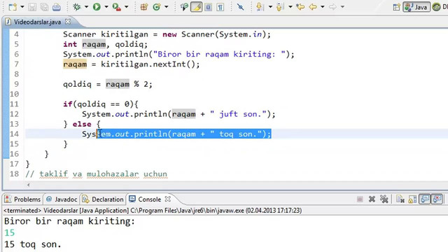The image size is (448, 252).
Task: Click the Clear Console icon
Action: tap(400, 199)
